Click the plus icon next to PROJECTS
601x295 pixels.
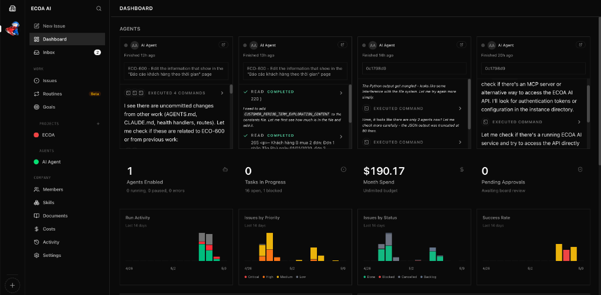[x=98, y=124]
